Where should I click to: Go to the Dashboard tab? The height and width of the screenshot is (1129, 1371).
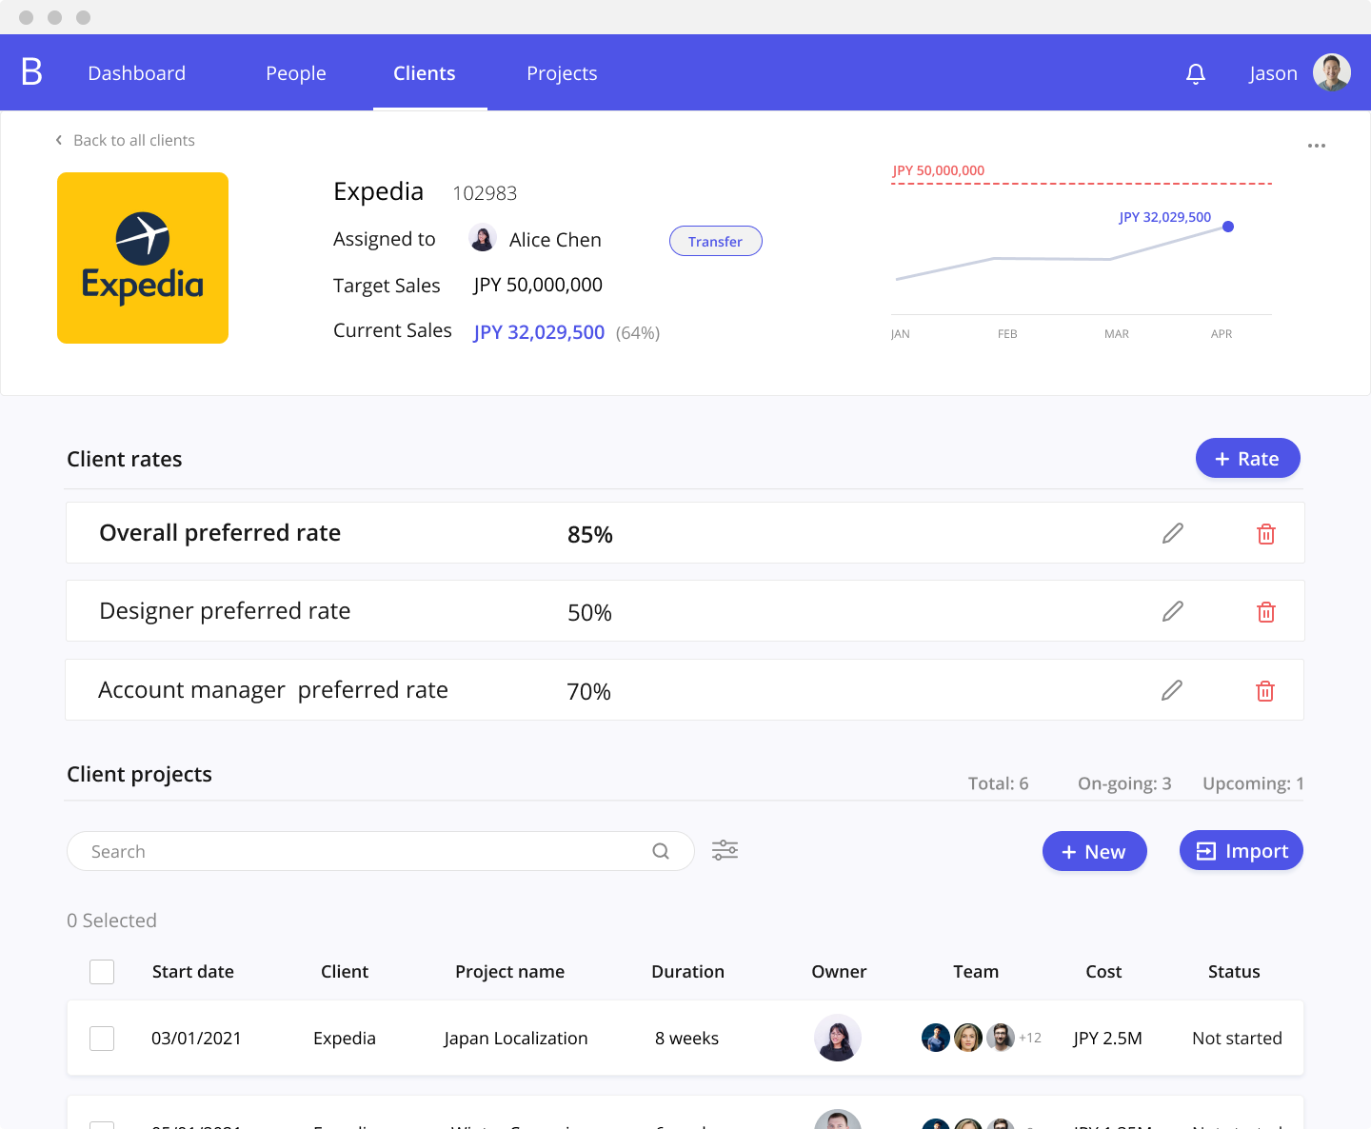(x=137, y=73)
